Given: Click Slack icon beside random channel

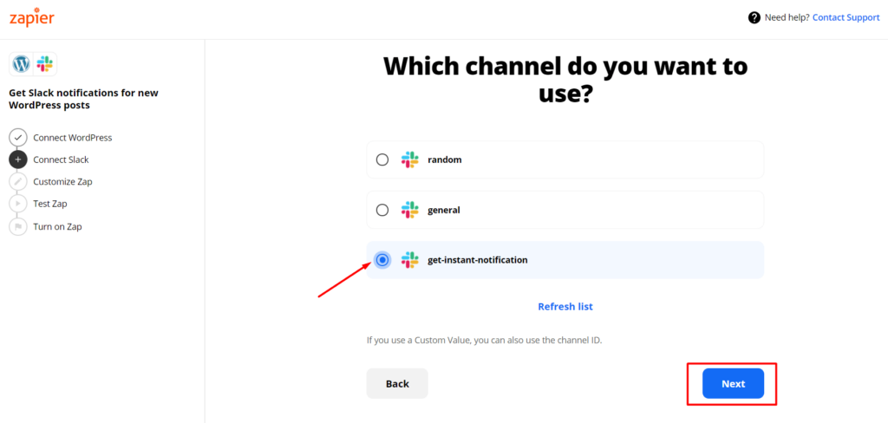Looking at the screenshot, I should pos(409,159).
